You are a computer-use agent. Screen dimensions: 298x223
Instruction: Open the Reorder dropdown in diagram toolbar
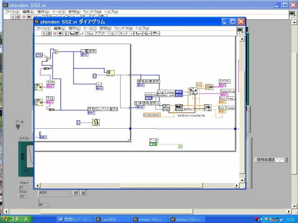point(156,33)
